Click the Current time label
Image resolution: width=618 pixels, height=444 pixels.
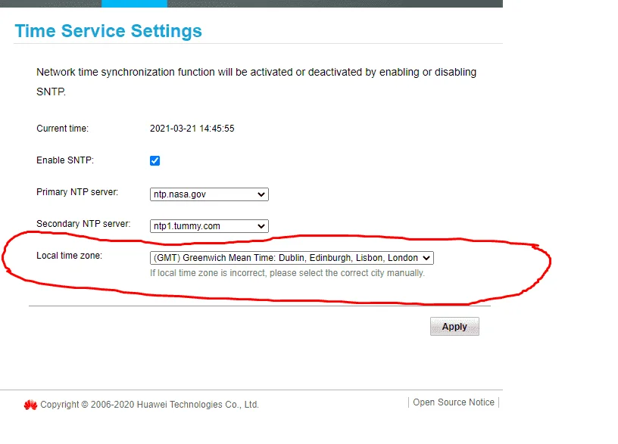[62, 129]
